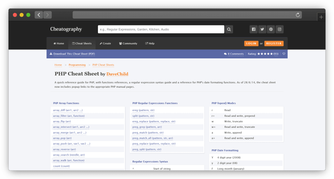Open array_pop function link
Screen dimensions: 334x179
click(x=62, y=138)
